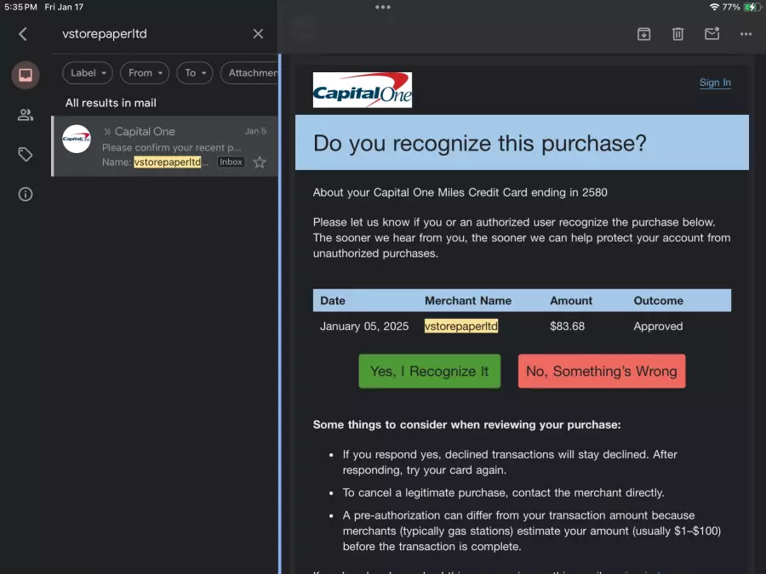Open the From filter dropdown
The height and width of the screenshot is (574, 766).
coord(145,73)
